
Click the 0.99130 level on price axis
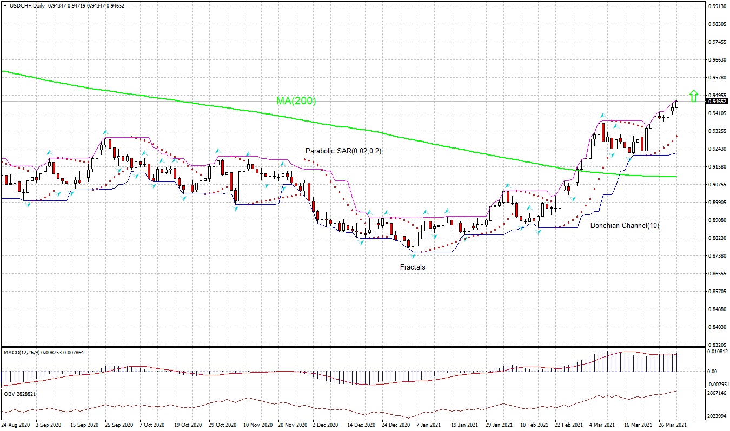[x=718, y=6]
